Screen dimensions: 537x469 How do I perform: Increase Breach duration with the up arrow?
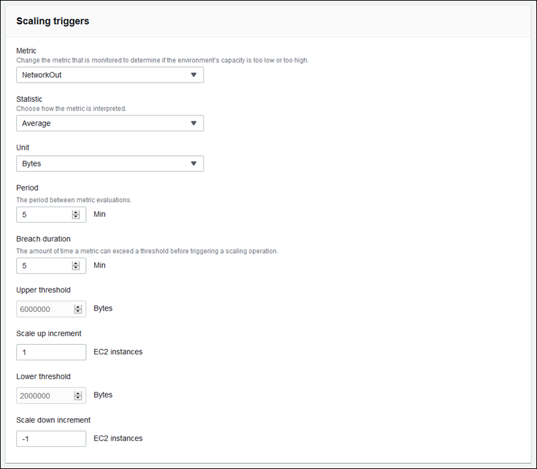pos(76,263)
